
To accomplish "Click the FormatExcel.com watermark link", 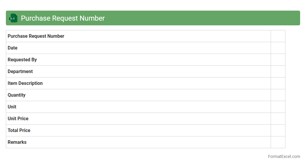I will 284,156.
